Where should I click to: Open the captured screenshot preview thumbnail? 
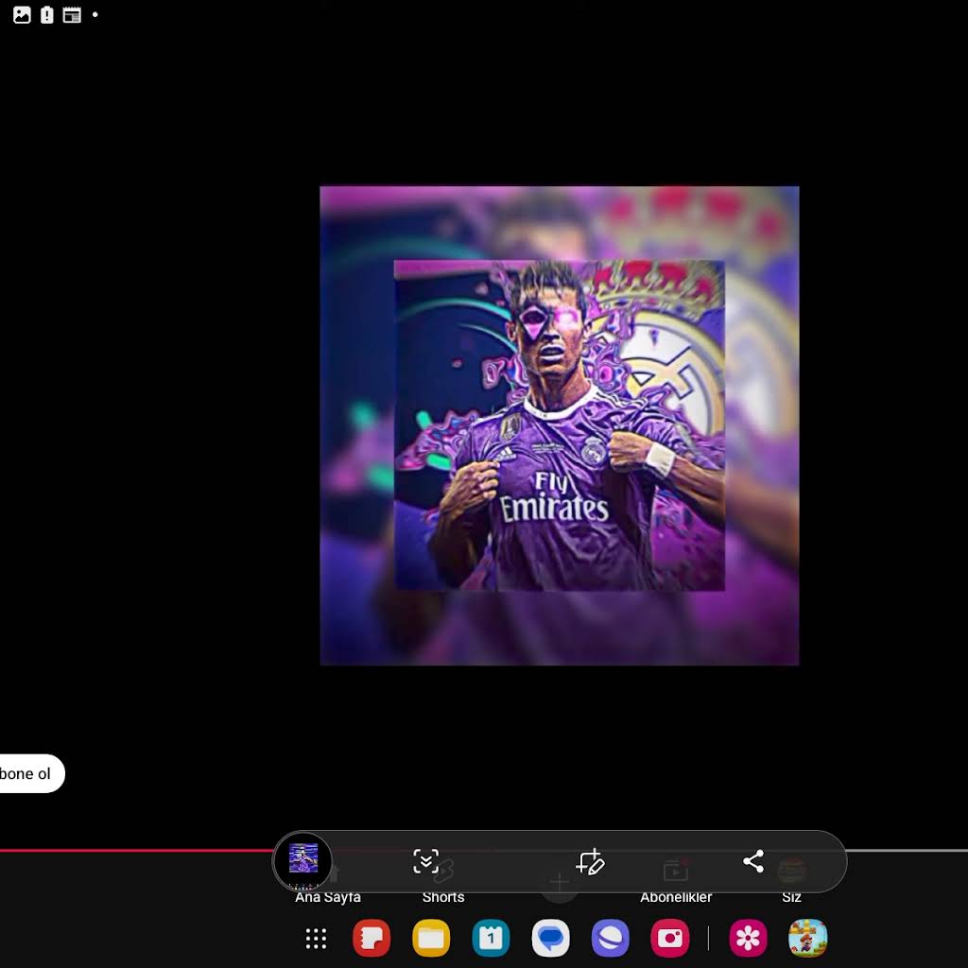(x=302, y=860)
